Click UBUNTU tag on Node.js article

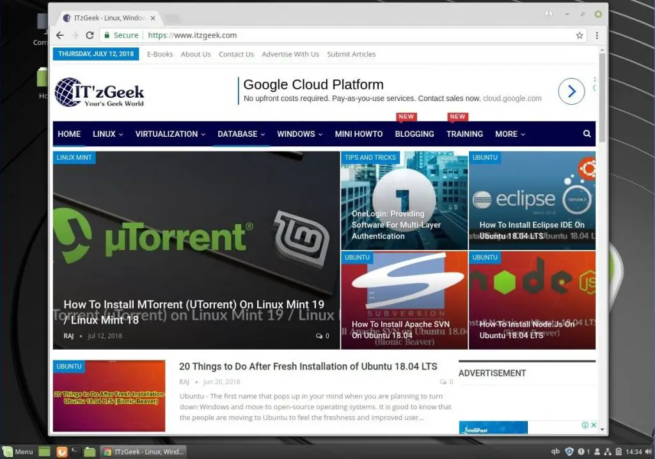tap(485, 257)
